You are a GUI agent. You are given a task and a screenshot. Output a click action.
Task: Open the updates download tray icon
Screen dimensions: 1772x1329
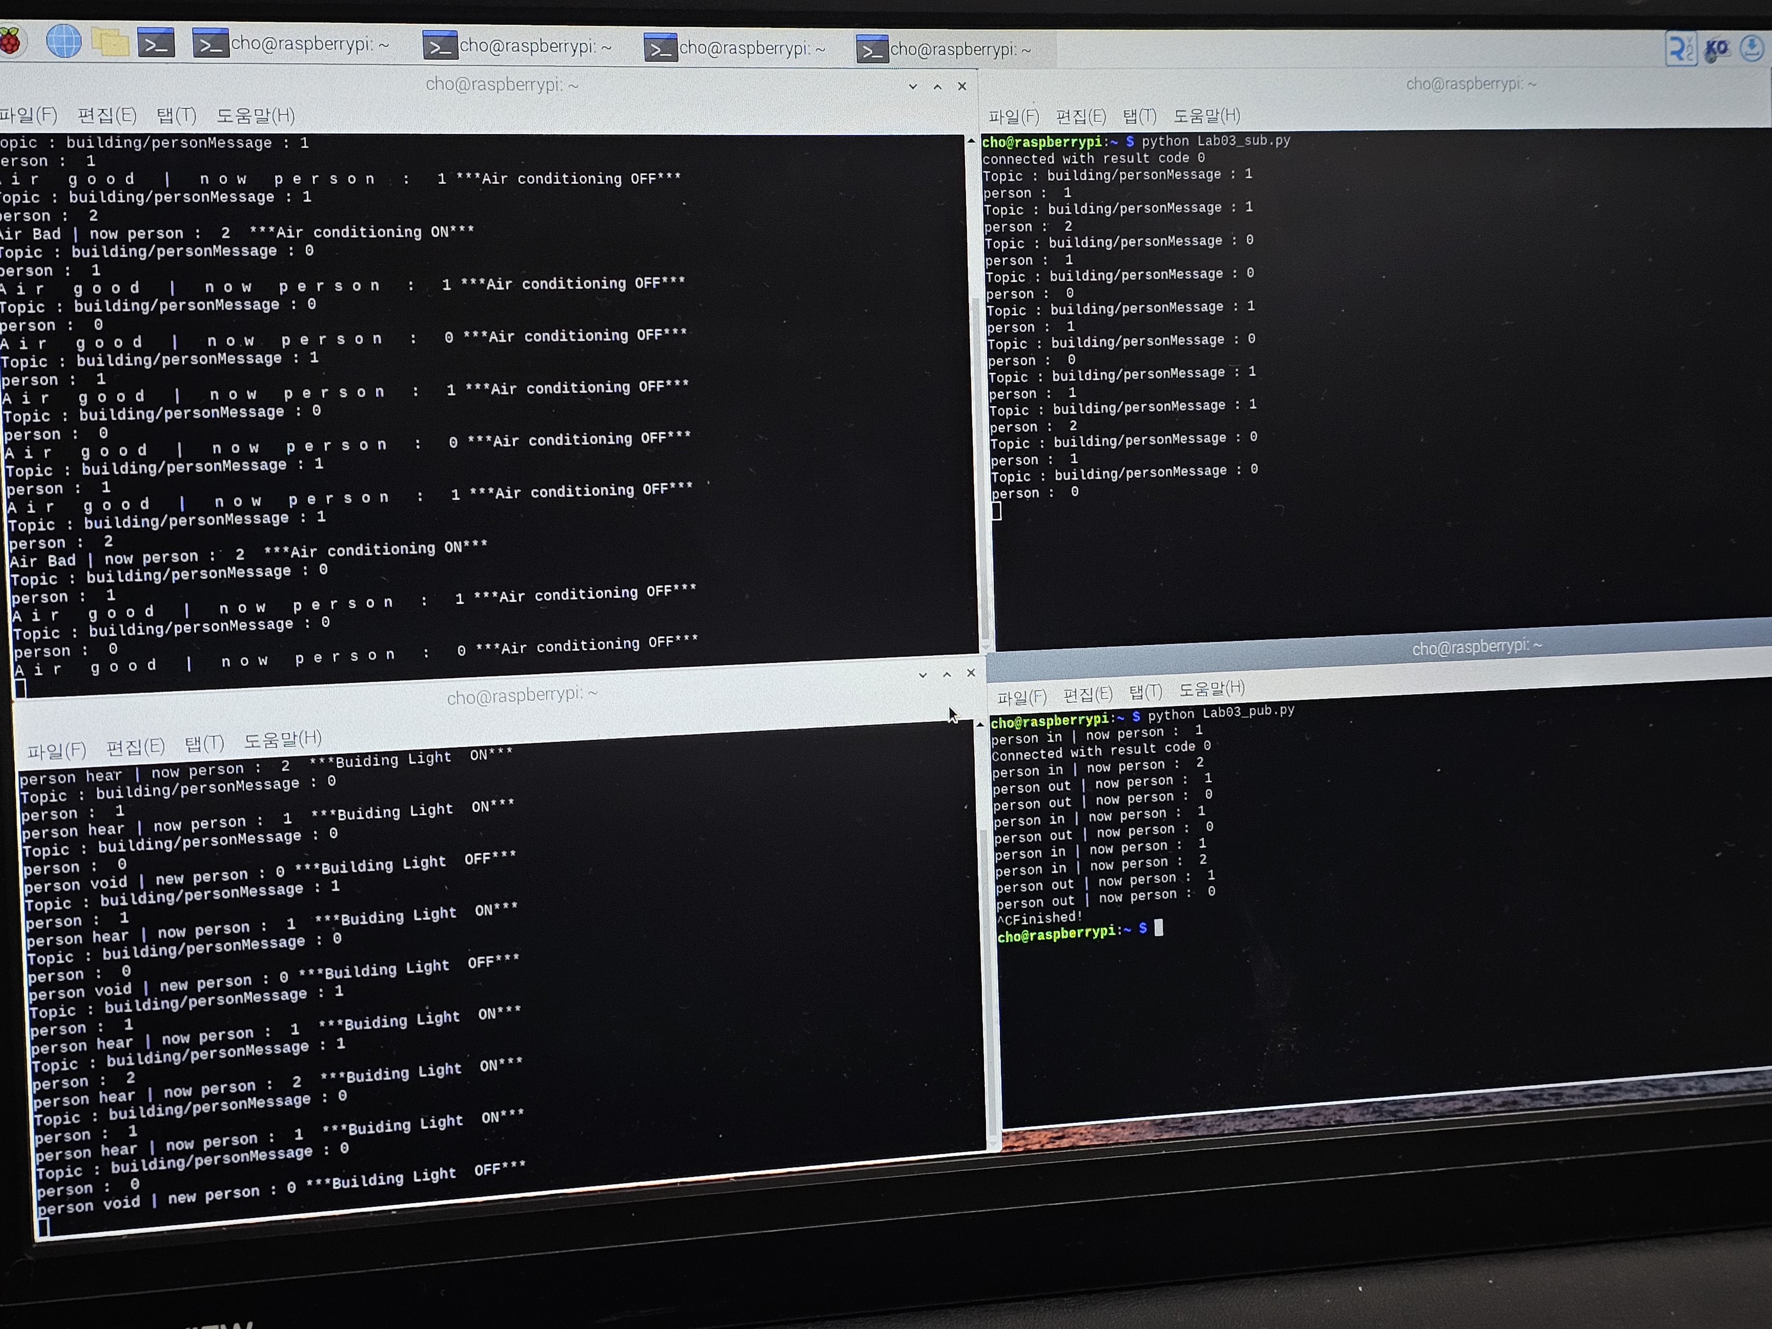pos(1752,48)
